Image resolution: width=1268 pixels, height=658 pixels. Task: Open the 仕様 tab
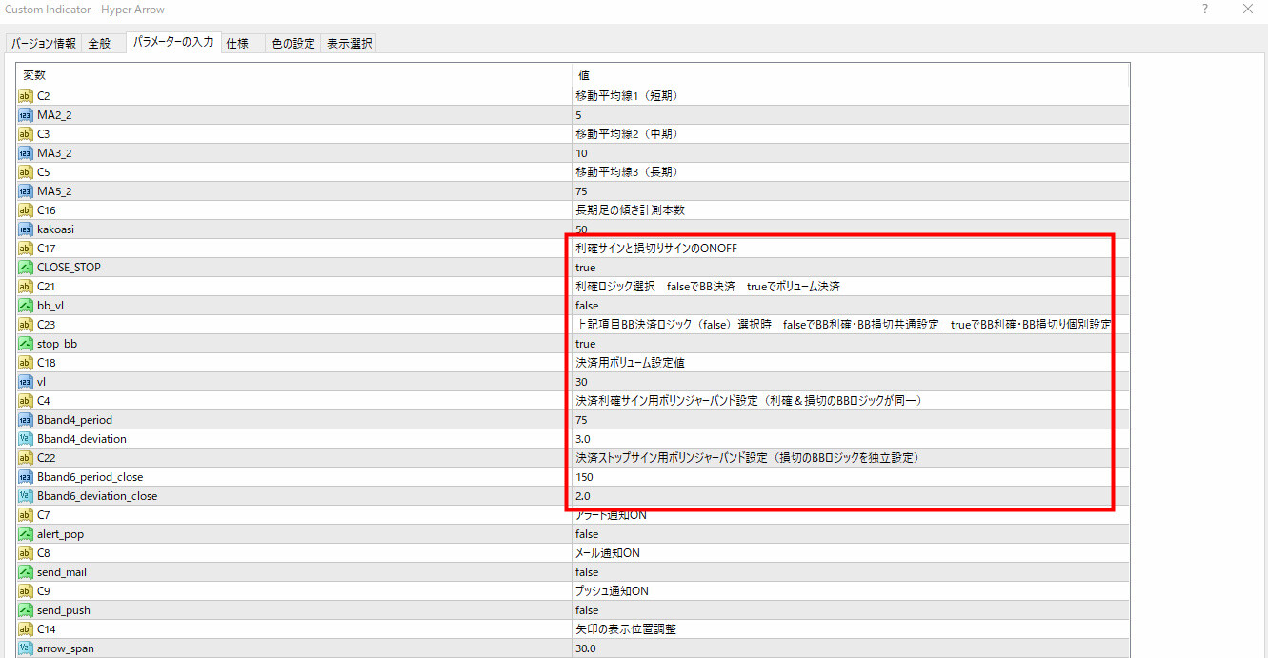point(238,44)
